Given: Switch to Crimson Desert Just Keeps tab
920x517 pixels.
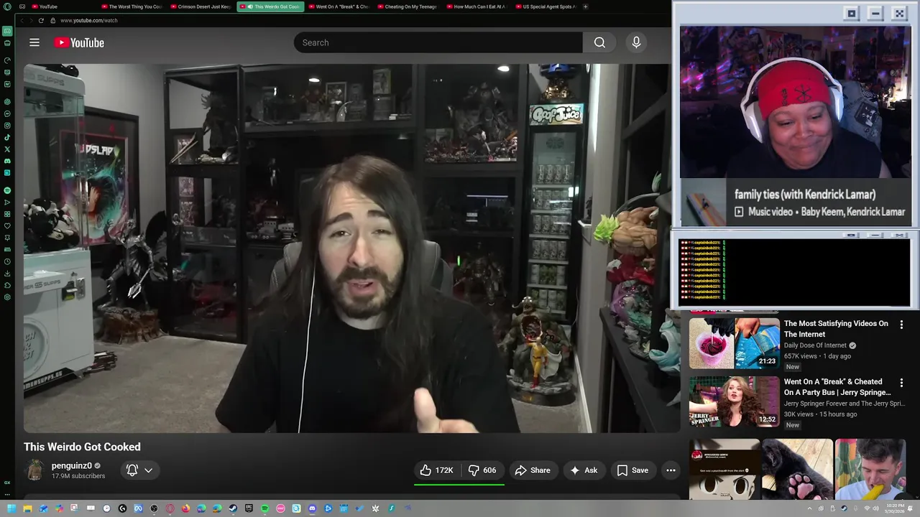Looking at the screenshot, I should [x=200, y=6].
